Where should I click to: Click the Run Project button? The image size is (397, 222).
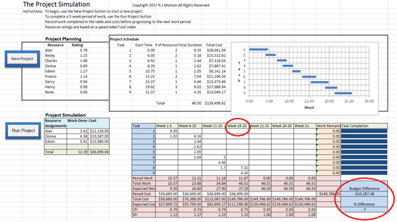(x=23, y=131)
